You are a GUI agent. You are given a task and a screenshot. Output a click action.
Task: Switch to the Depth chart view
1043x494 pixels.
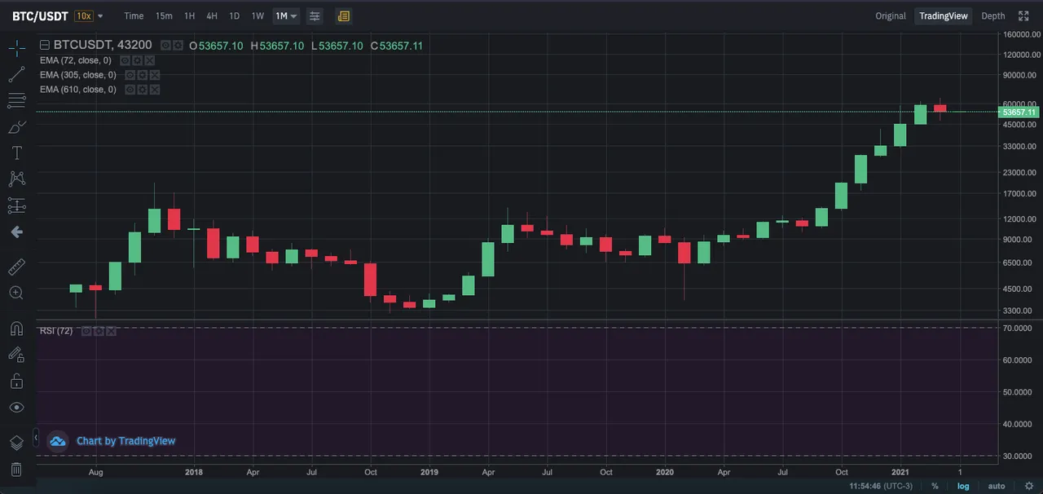pyautogui.click(x=993, y=16)
